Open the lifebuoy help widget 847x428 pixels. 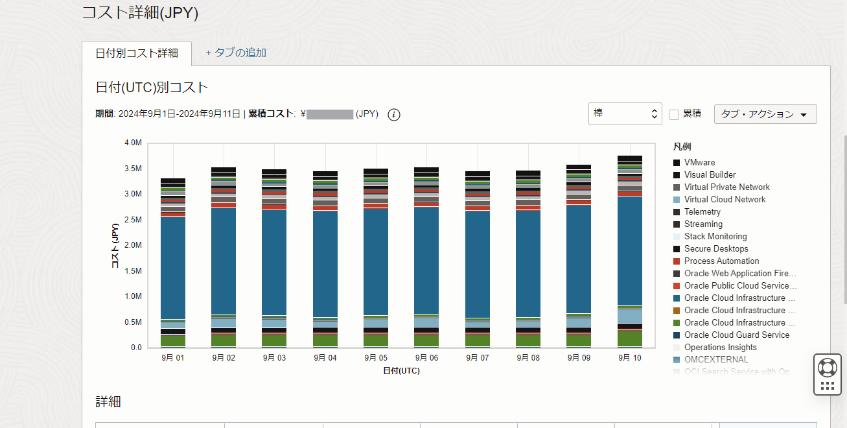point(827,368)
